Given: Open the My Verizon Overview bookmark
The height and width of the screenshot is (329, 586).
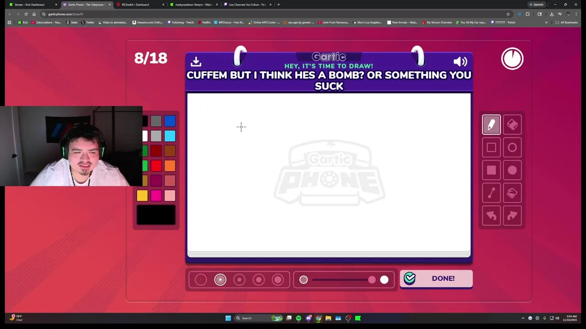Looking at the screenshot, I should point(437,22).
